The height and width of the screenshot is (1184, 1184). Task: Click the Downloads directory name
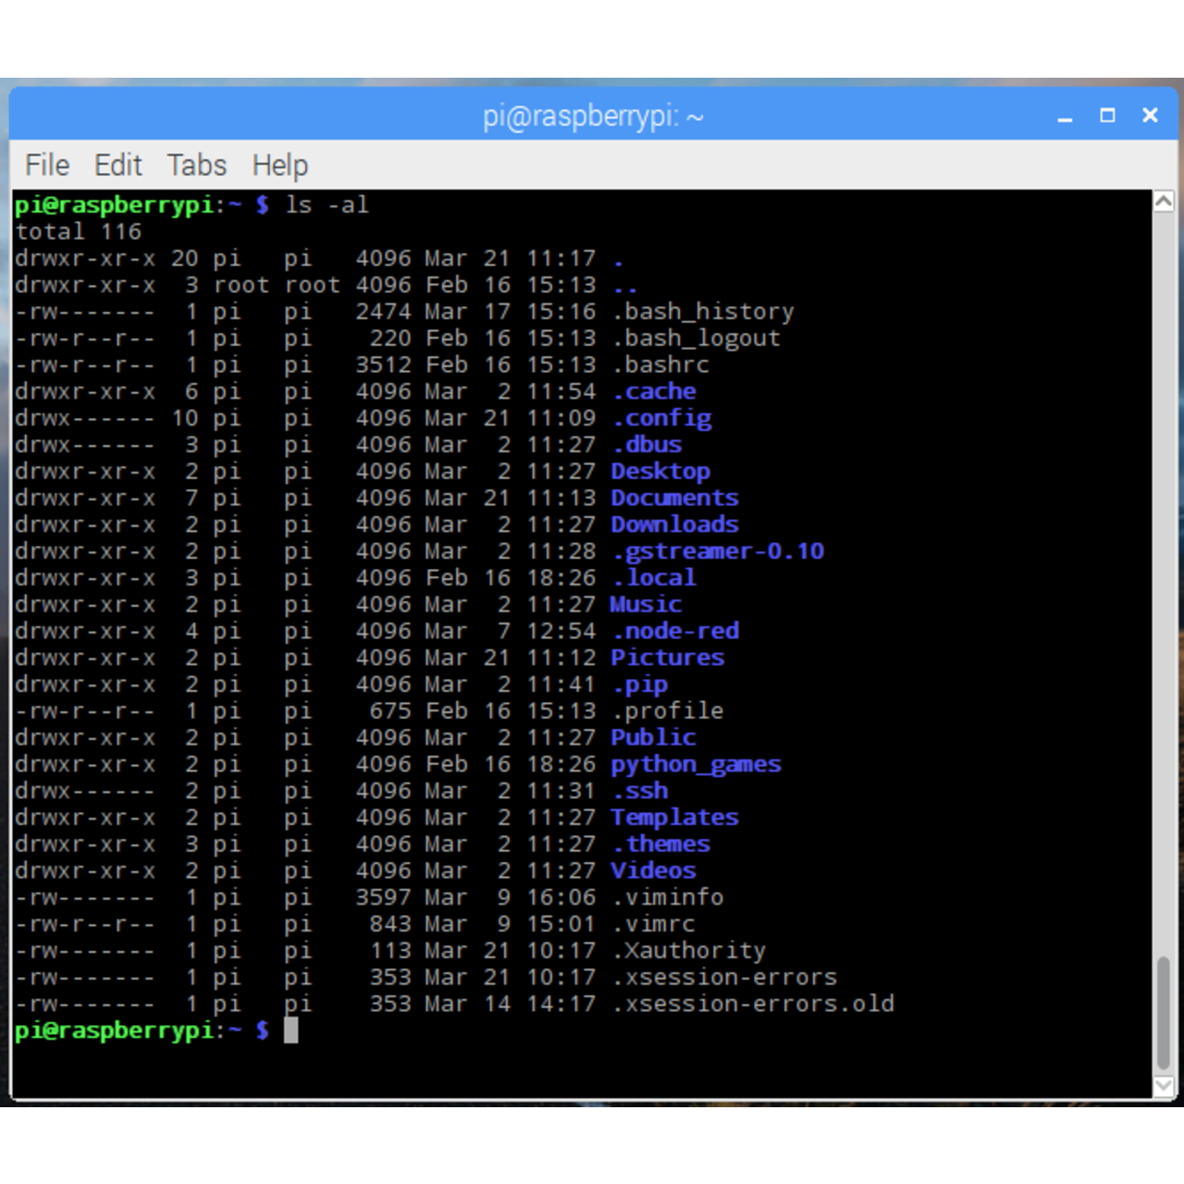click(x=674, y=525)
